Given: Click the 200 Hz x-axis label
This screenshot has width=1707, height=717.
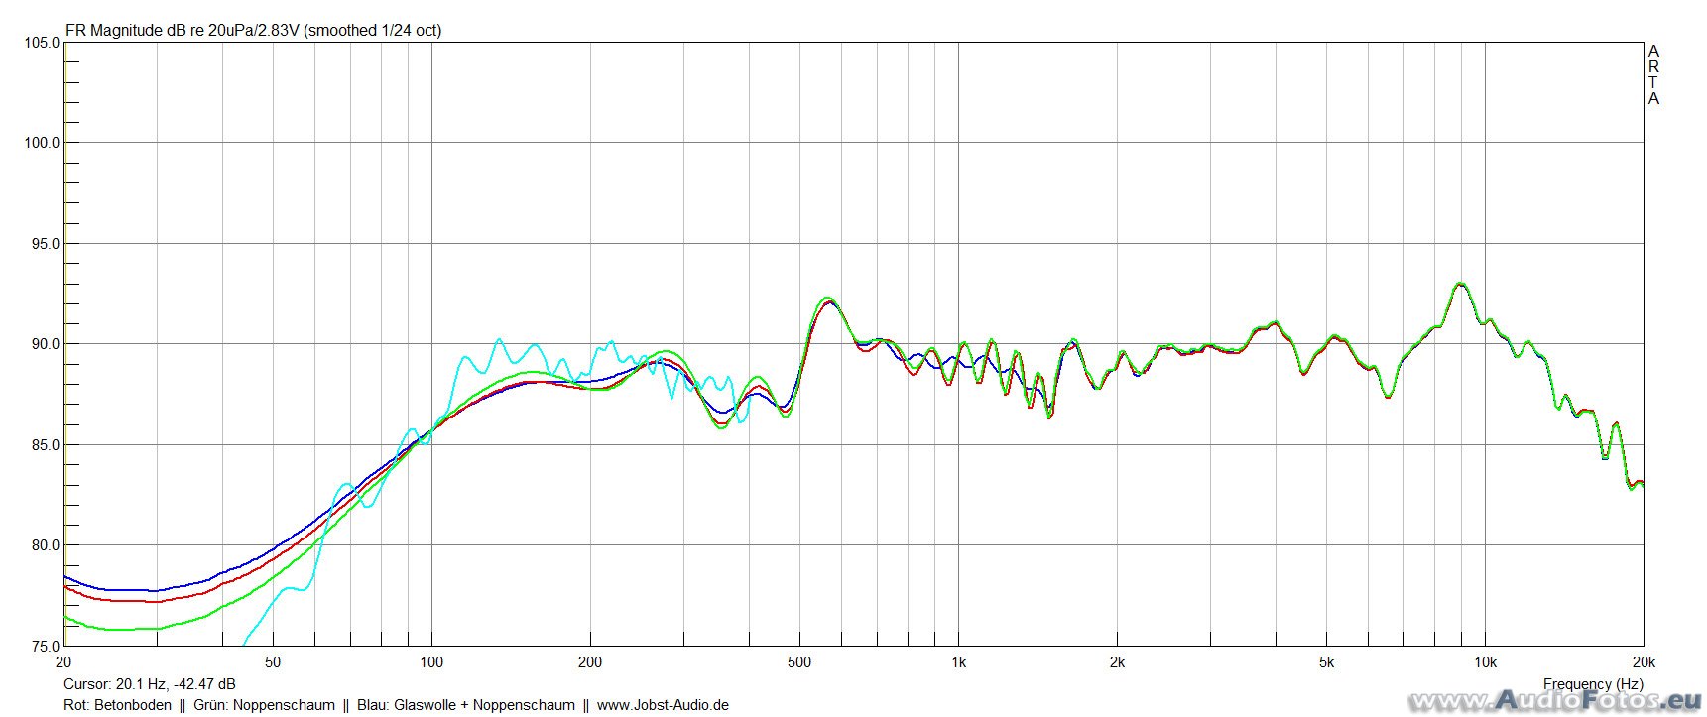Looking at the screenshot, I should pyautogui.click(x=590, y=662).
